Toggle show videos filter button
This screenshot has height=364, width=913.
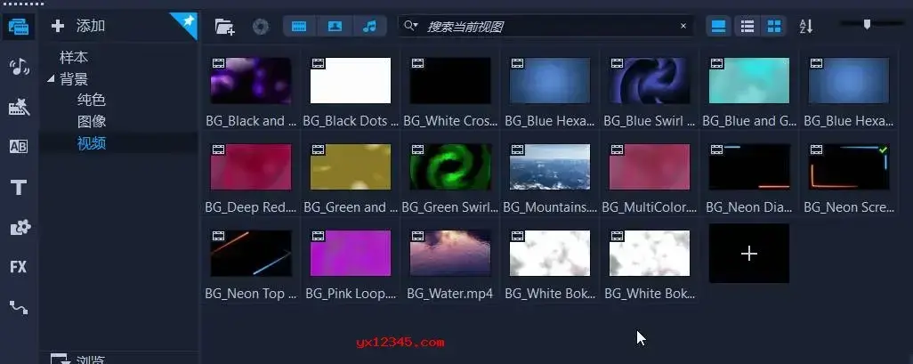(x=299, y=26)
